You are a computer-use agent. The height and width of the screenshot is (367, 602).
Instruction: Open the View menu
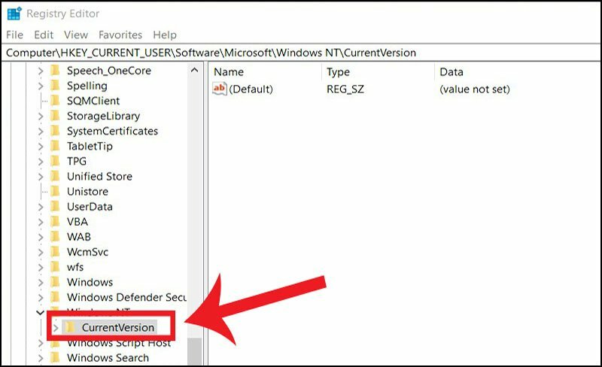click(x=76, y=35)
